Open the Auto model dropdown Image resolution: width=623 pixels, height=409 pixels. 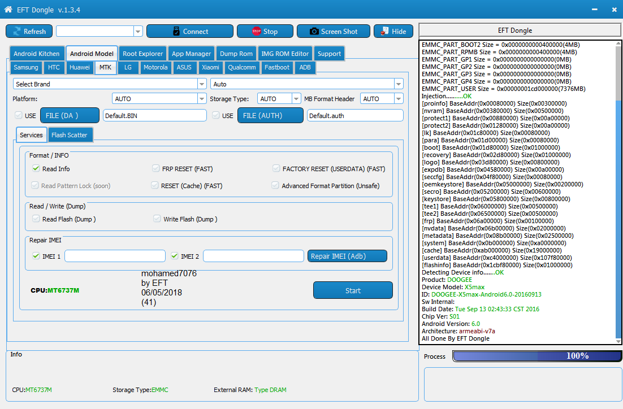(399, 84)
